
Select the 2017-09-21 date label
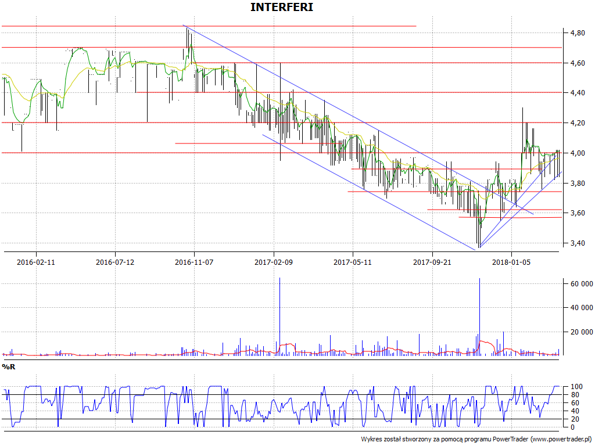[x=432, y=262]
